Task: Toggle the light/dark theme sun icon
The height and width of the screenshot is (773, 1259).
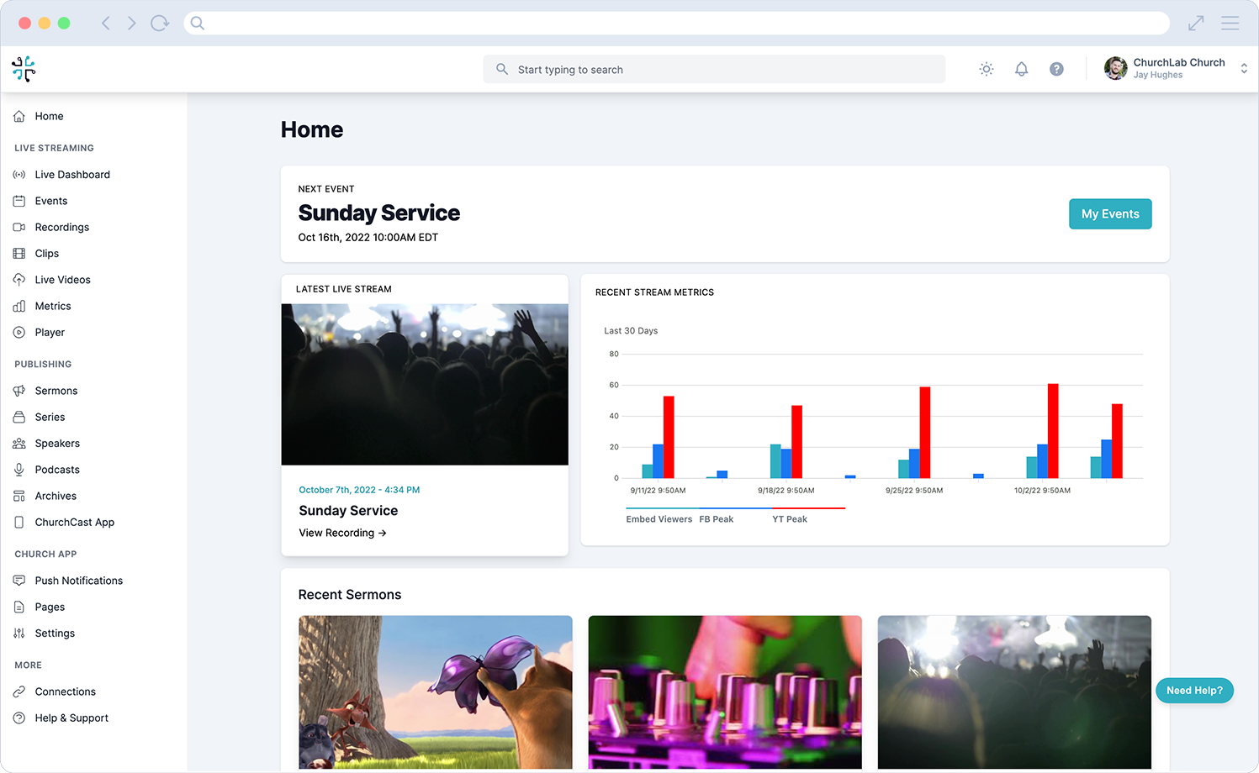Action: [987, 69]
